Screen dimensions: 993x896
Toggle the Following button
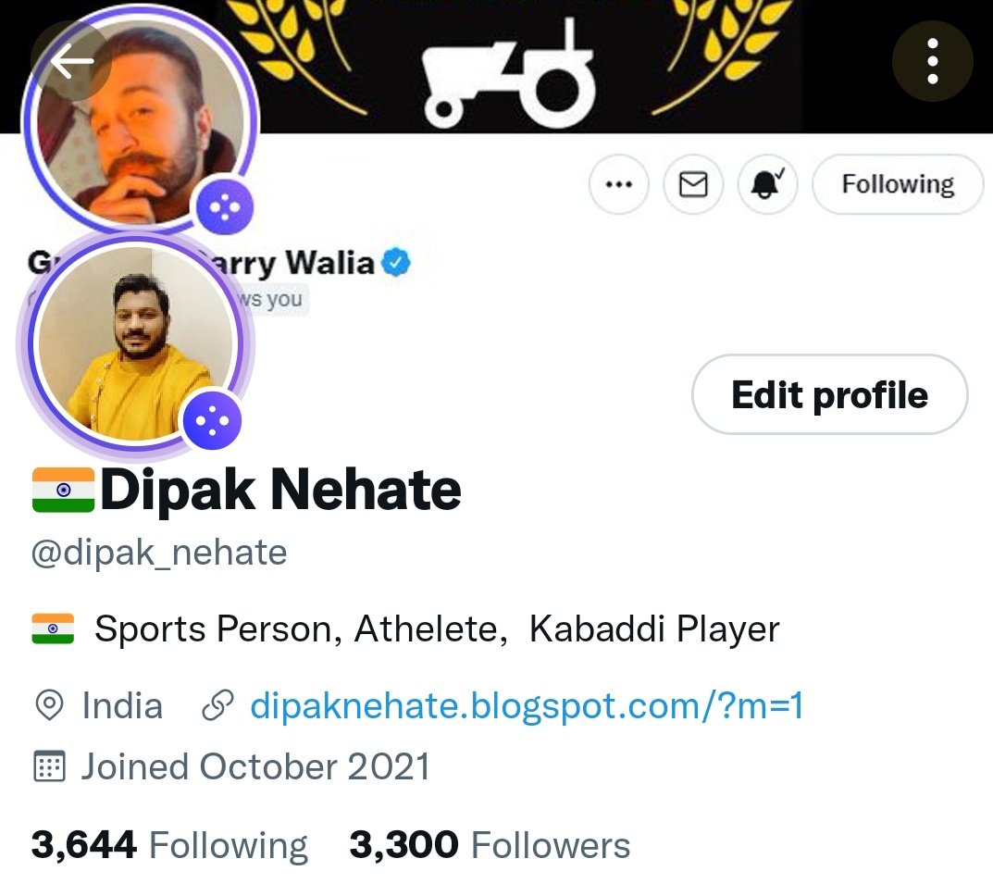click(898, 184)
